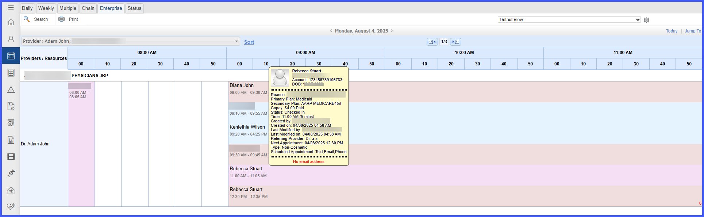This screenshot has width=704, height=217.
Task: Click the Search magnifier icon
Action: click(x=27, y=19)
